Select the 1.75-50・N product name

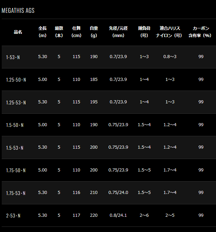(16, 170)
